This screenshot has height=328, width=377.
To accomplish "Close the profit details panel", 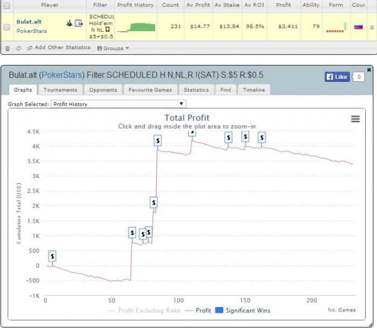I will (x=369, y=69).
